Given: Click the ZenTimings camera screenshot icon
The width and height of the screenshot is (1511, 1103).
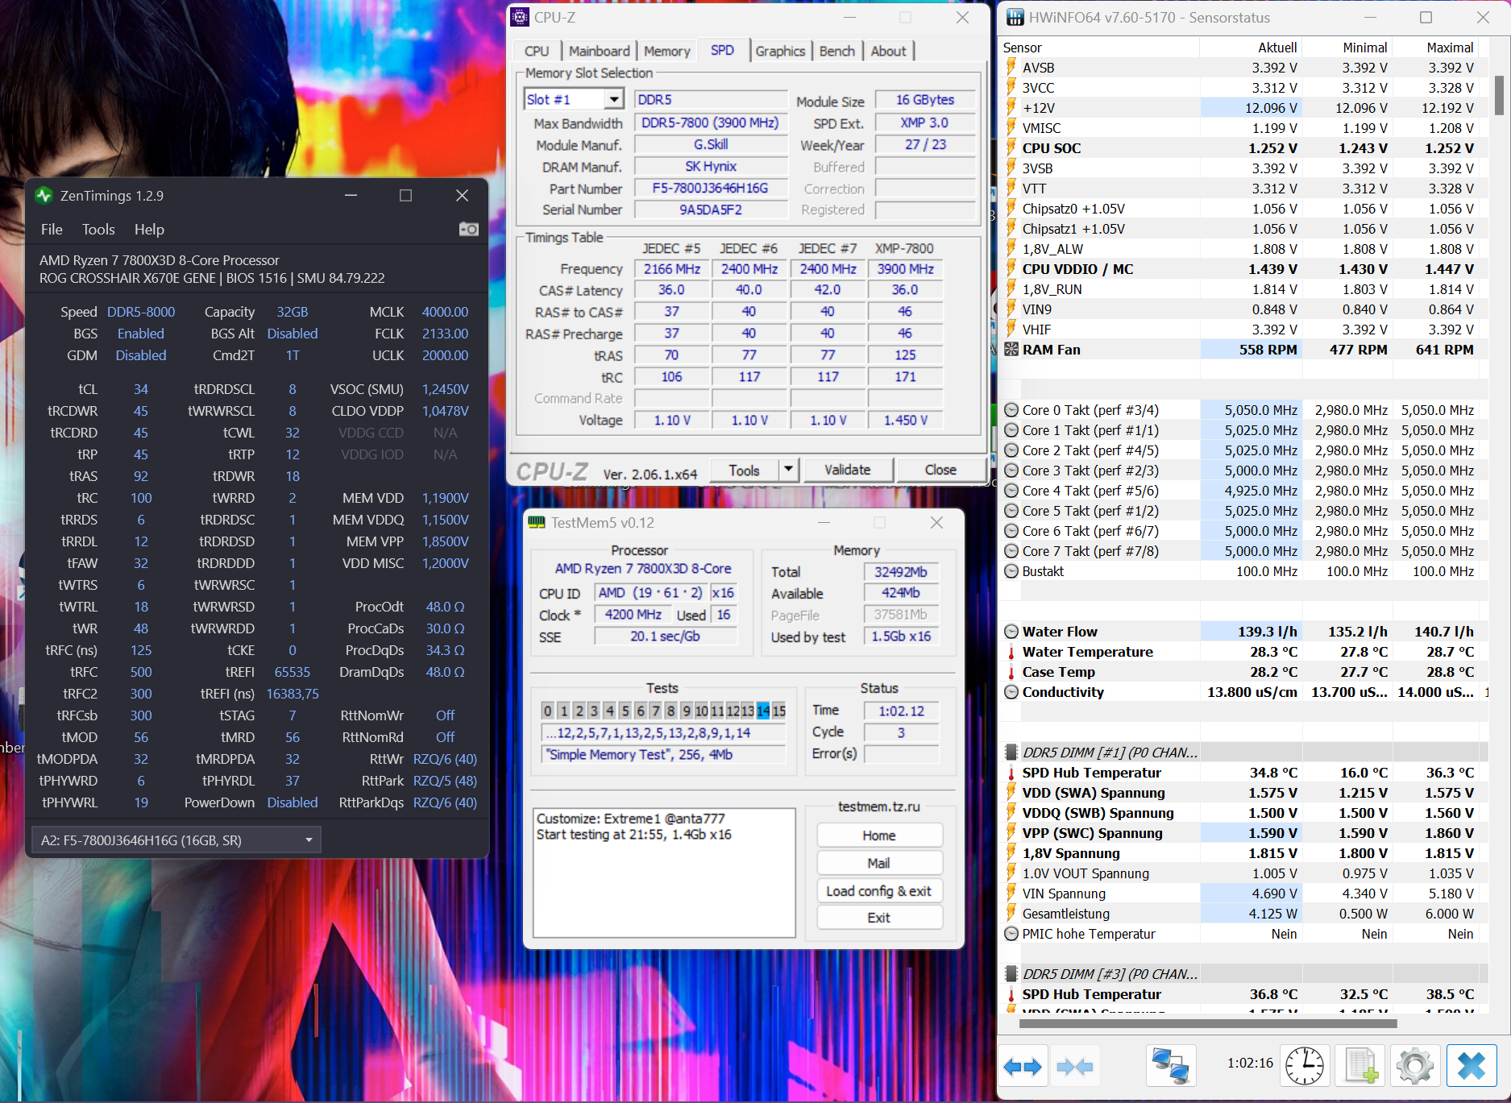Looking at the screenshot, I should point(468,230).
